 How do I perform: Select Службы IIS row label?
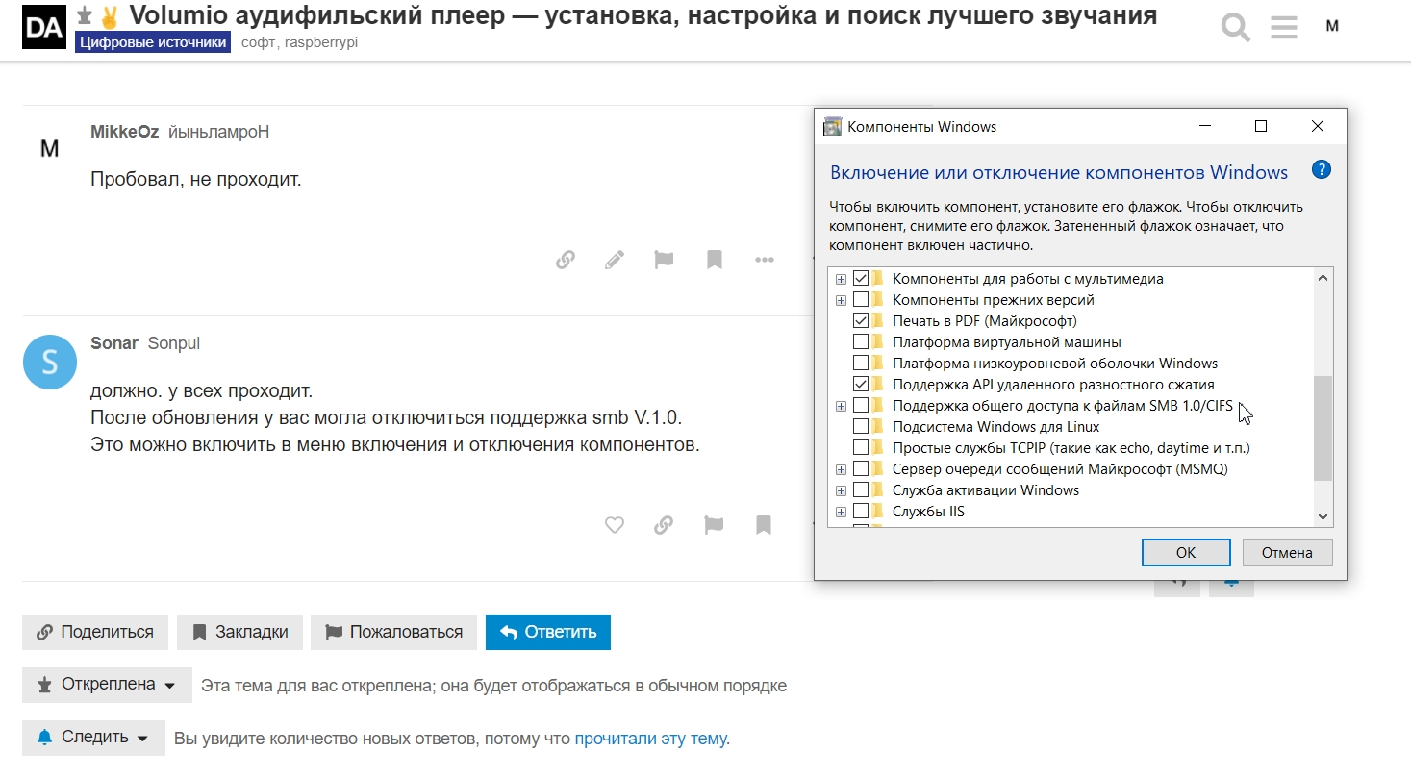point(928,512)
